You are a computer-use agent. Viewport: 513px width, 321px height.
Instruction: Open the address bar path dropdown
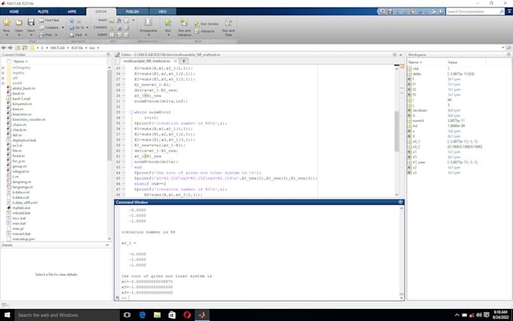pyautogui.click(x=503, y=48)
